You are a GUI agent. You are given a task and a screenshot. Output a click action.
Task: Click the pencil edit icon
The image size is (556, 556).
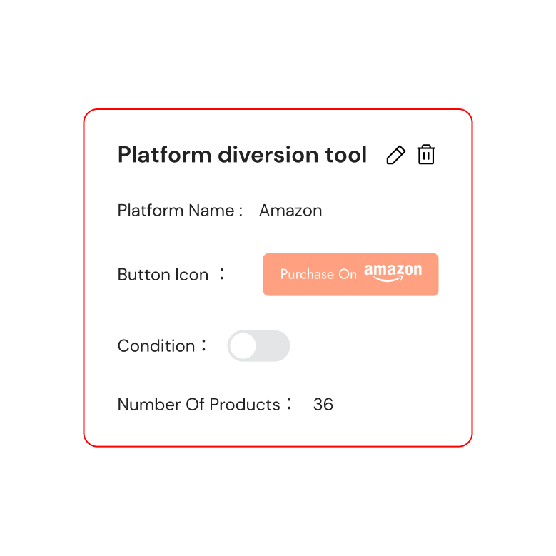(395, 155)
